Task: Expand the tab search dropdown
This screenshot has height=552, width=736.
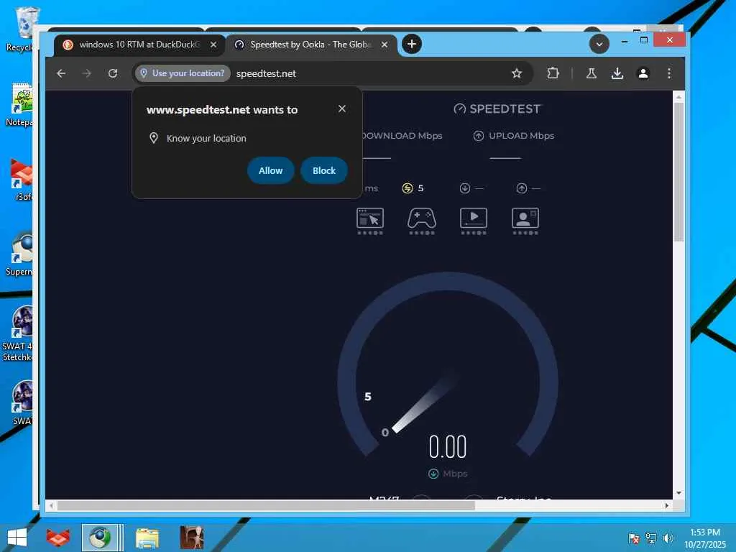Action: tap(599, 44)
